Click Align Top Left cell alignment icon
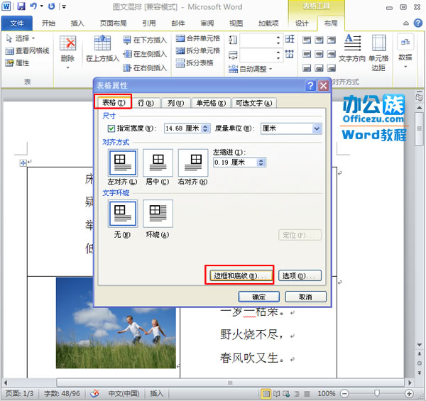Viewport: 426px width, 401px height. point(307,40)
